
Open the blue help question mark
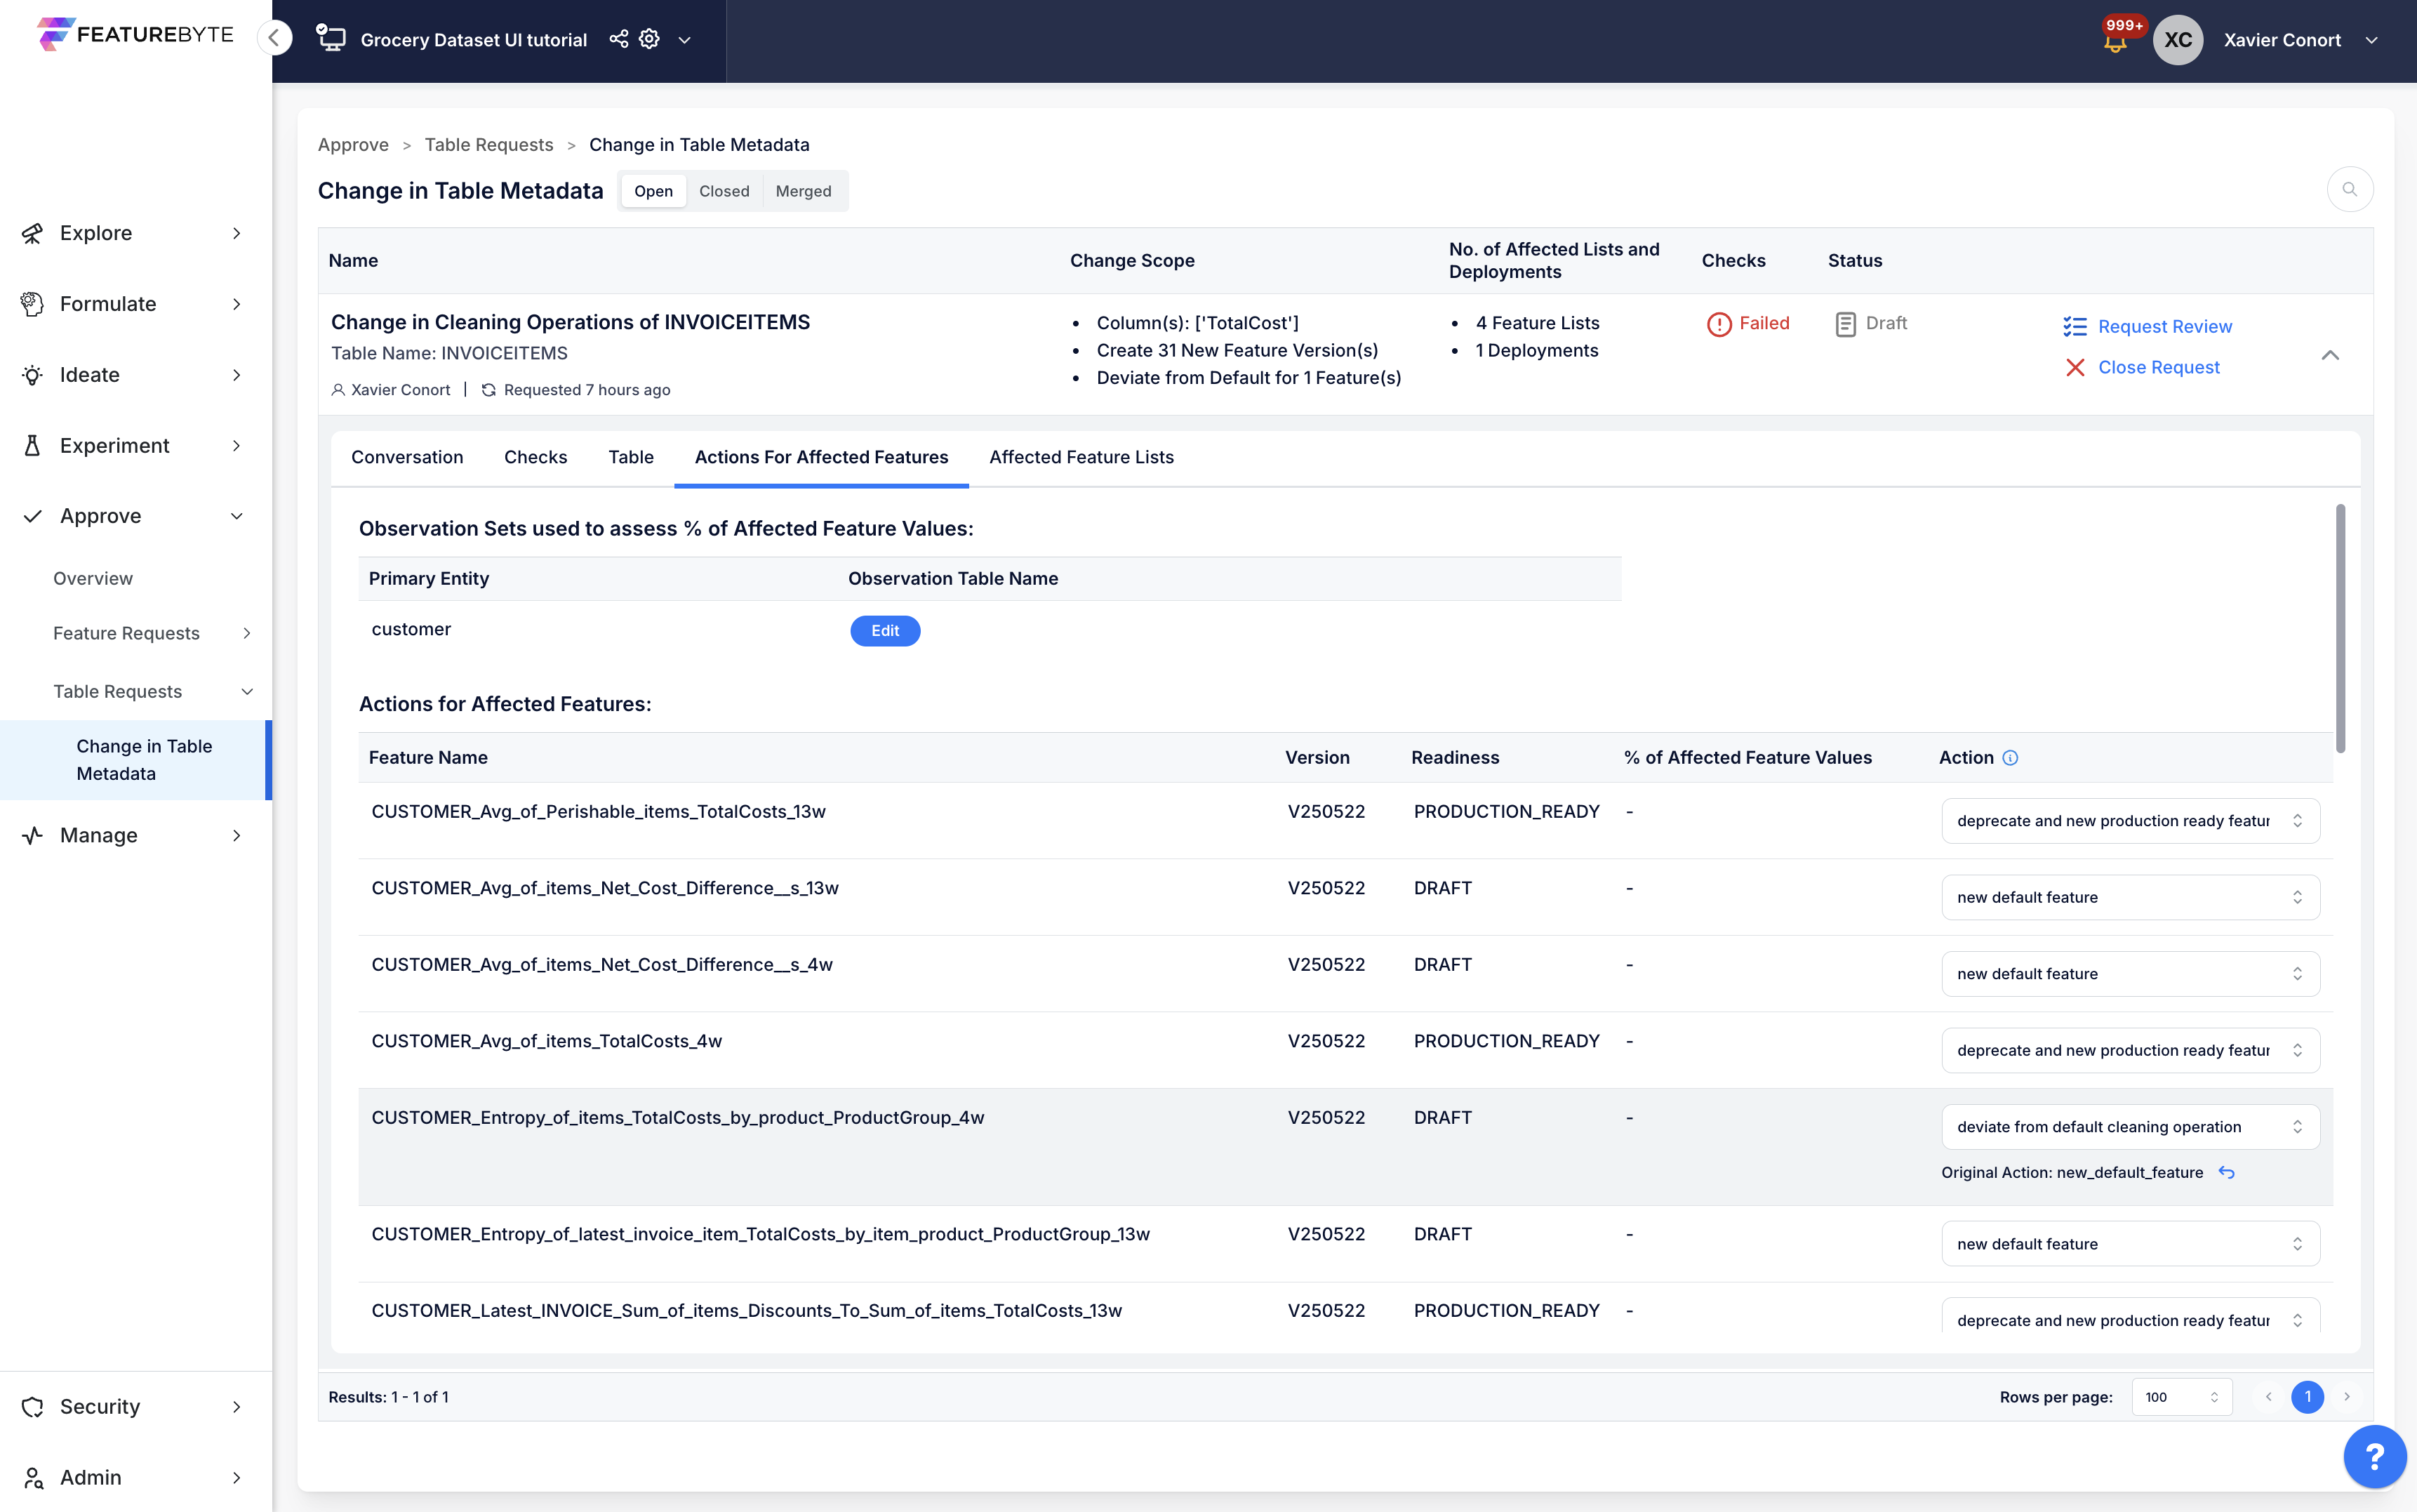point(2375,1457)
